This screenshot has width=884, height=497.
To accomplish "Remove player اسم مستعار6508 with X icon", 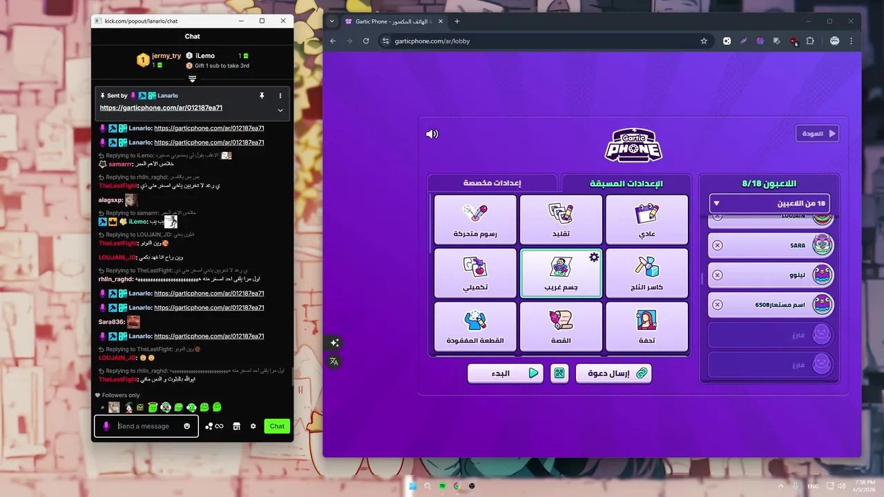I will (718, 304).
